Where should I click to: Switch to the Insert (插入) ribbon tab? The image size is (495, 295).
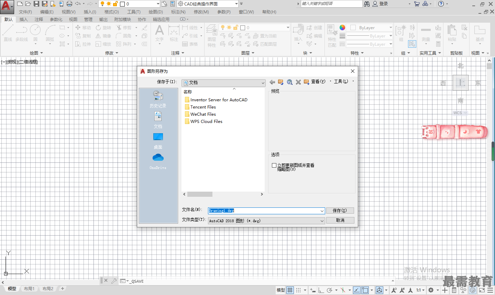coord(23,20)
